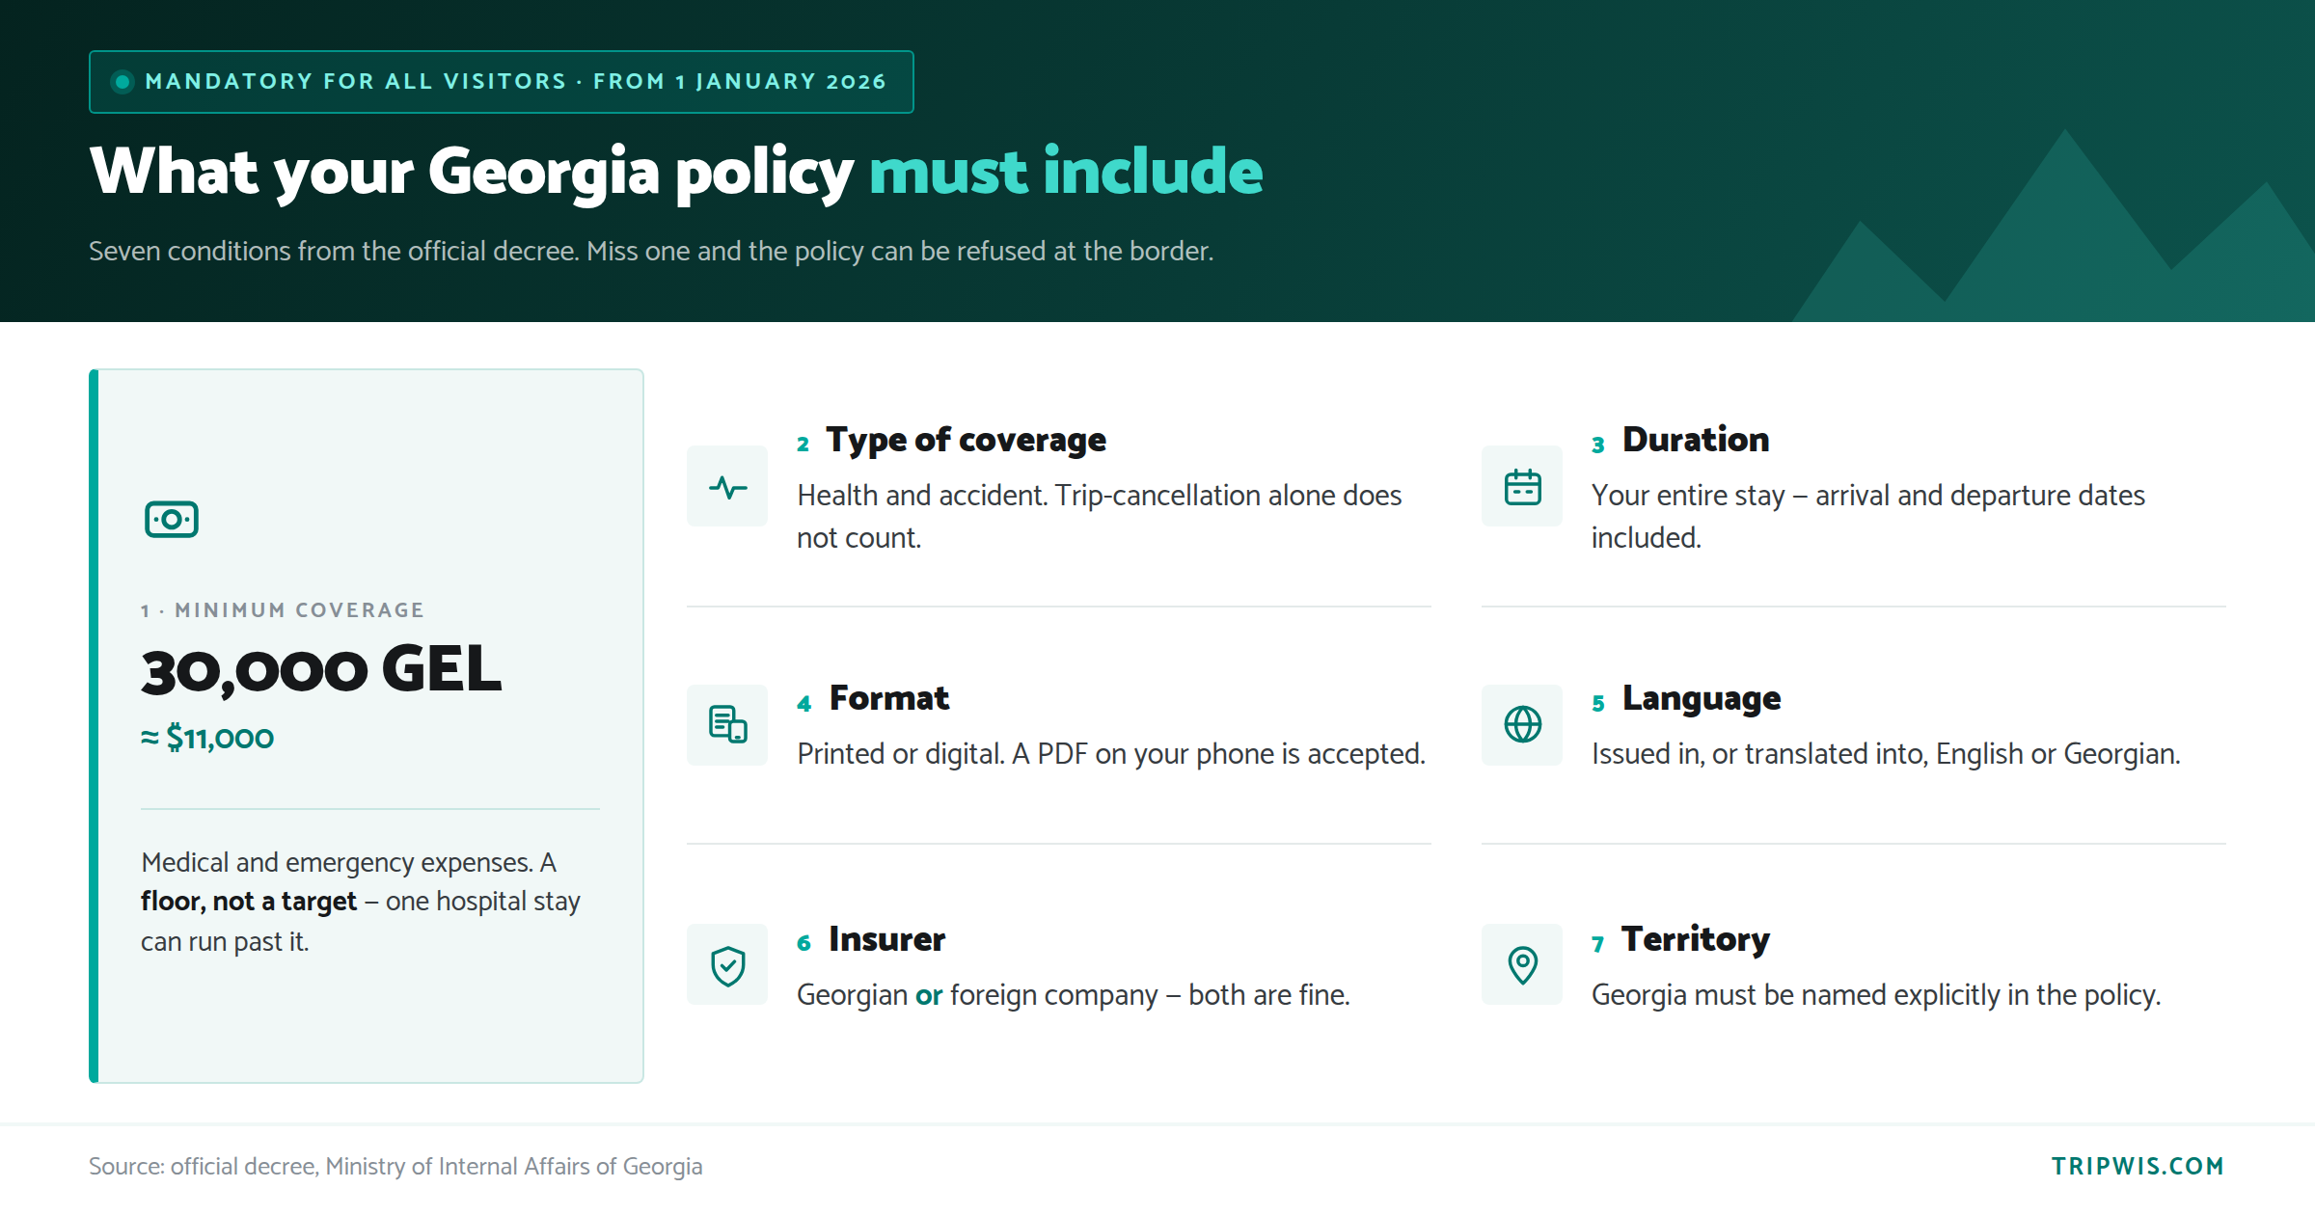Click 'Printed or digital. A PDF' description

1111,754
